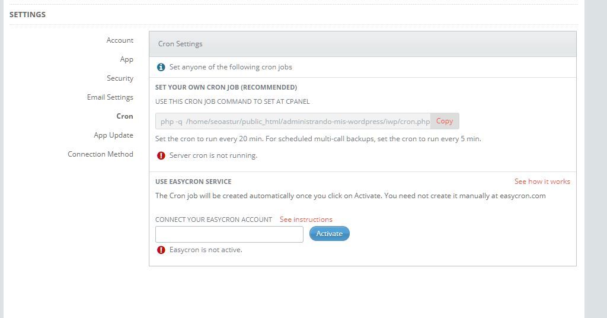This screenshot has width=607, height=318.
Task: Click the red warning icon for server cron
Action: 161,155
